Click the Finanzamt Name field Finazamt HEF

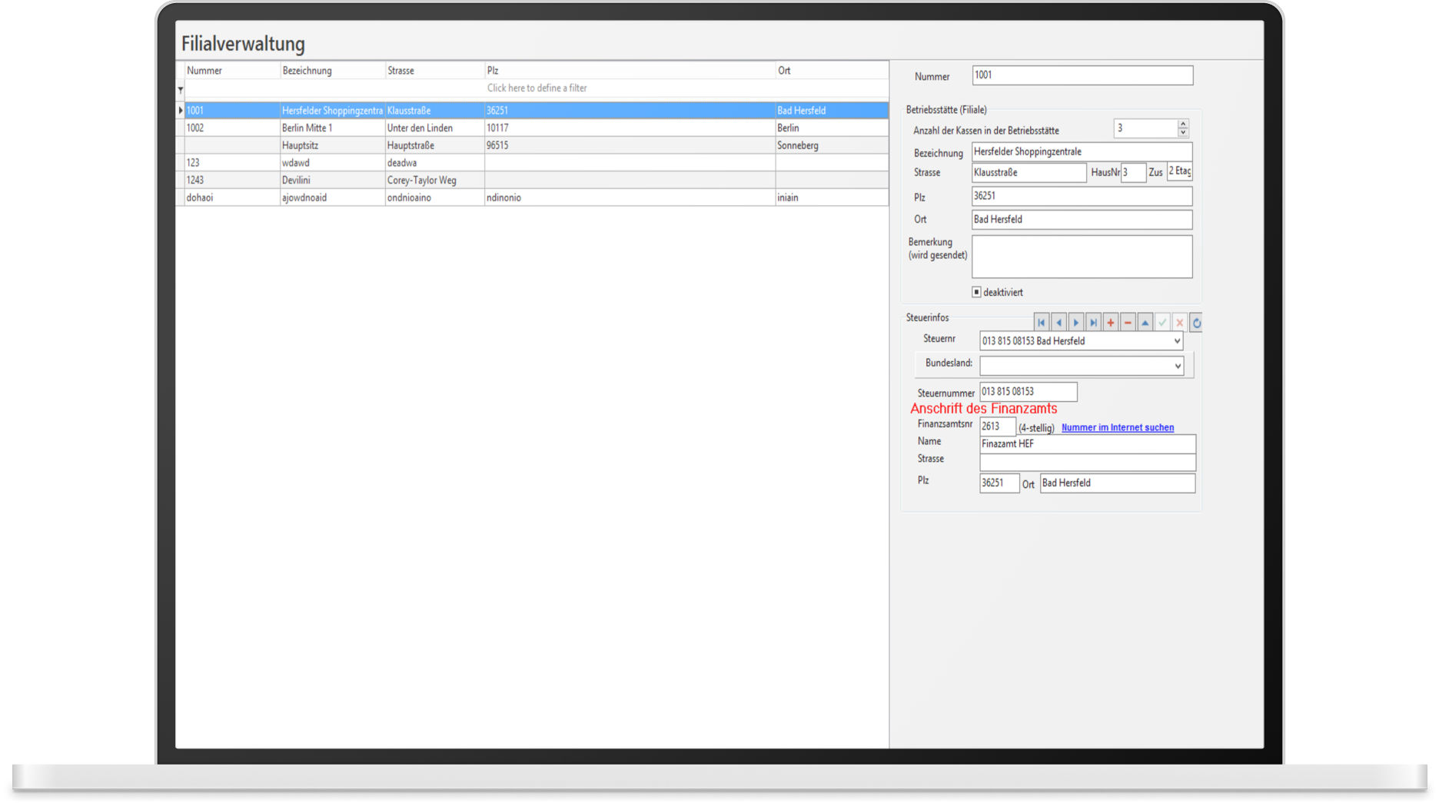[1088, 444]
